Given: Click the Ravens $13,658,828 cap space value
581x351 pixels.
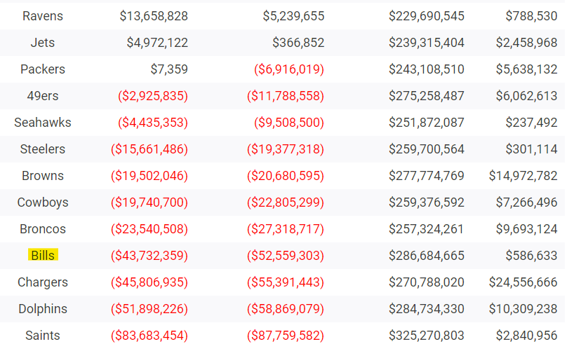Looking at the screenshot, I should coord(154,16).
